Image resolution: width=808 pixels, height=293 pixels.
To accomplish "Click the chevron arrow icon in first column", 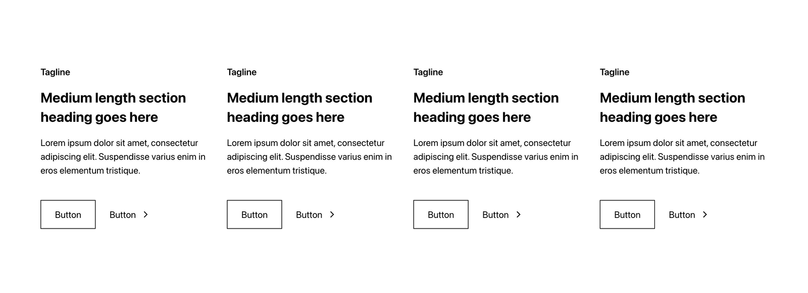I will point(145,214).
